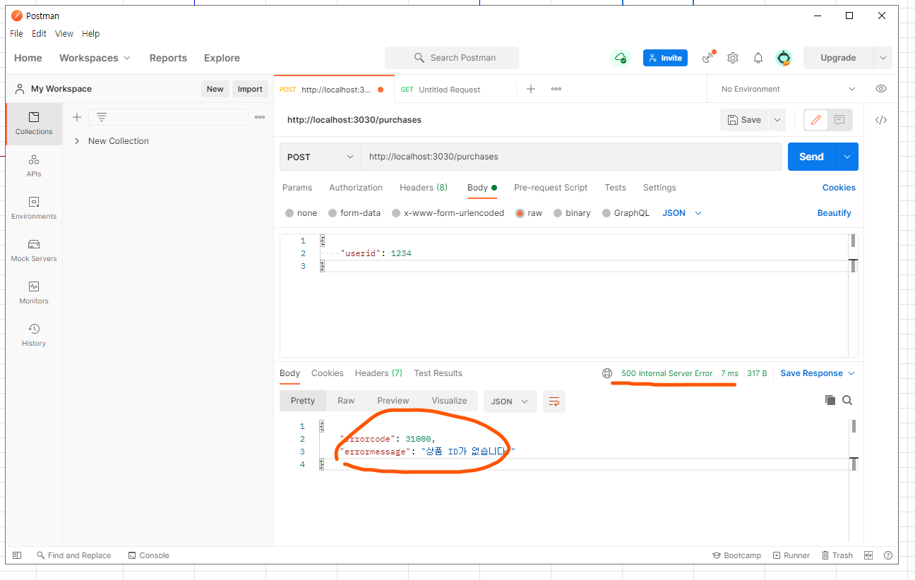Viewport: 915px width, 580px height.
Task: Switch to the Authorization tab
Action: pyautogui.click(x=356, y=188)
